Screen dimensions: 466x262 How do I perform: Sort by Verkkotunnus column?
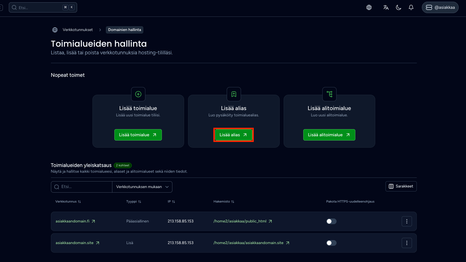coord(68,201)
